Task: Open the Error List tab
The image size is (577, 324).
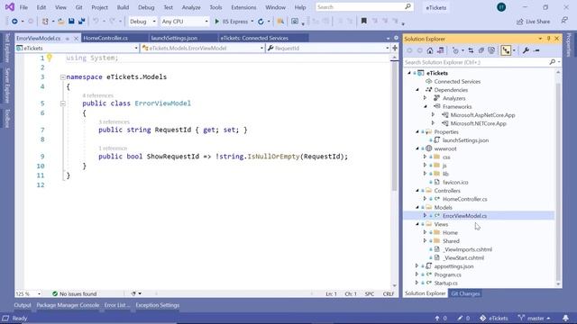Action: [116, 305]
